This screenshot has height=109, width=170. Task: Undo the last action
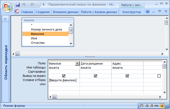(23, 5)
